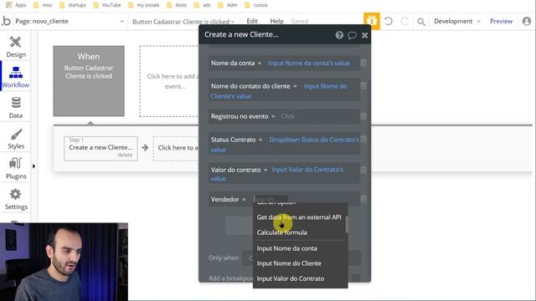The width and height of the screenshot is (536, 301).
Task: Click help question mark in dialog header
Action: click(x=339, y=35)
